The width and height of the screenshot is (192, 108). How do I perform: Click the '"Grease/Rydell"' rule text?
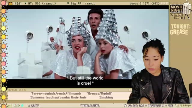(99, 94)
